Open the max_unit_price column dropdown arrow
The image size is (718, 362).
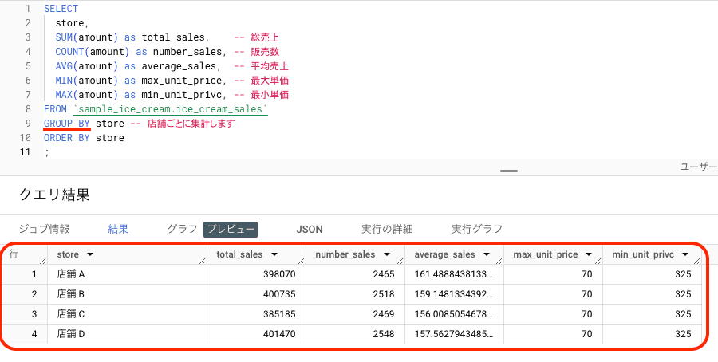589,254
